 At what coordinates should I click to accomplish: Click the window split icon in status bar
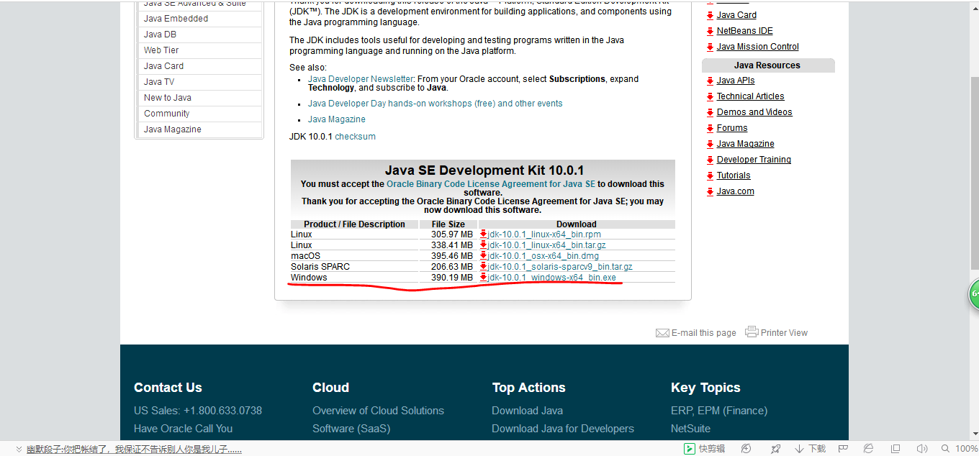click(x=895, y=449)
